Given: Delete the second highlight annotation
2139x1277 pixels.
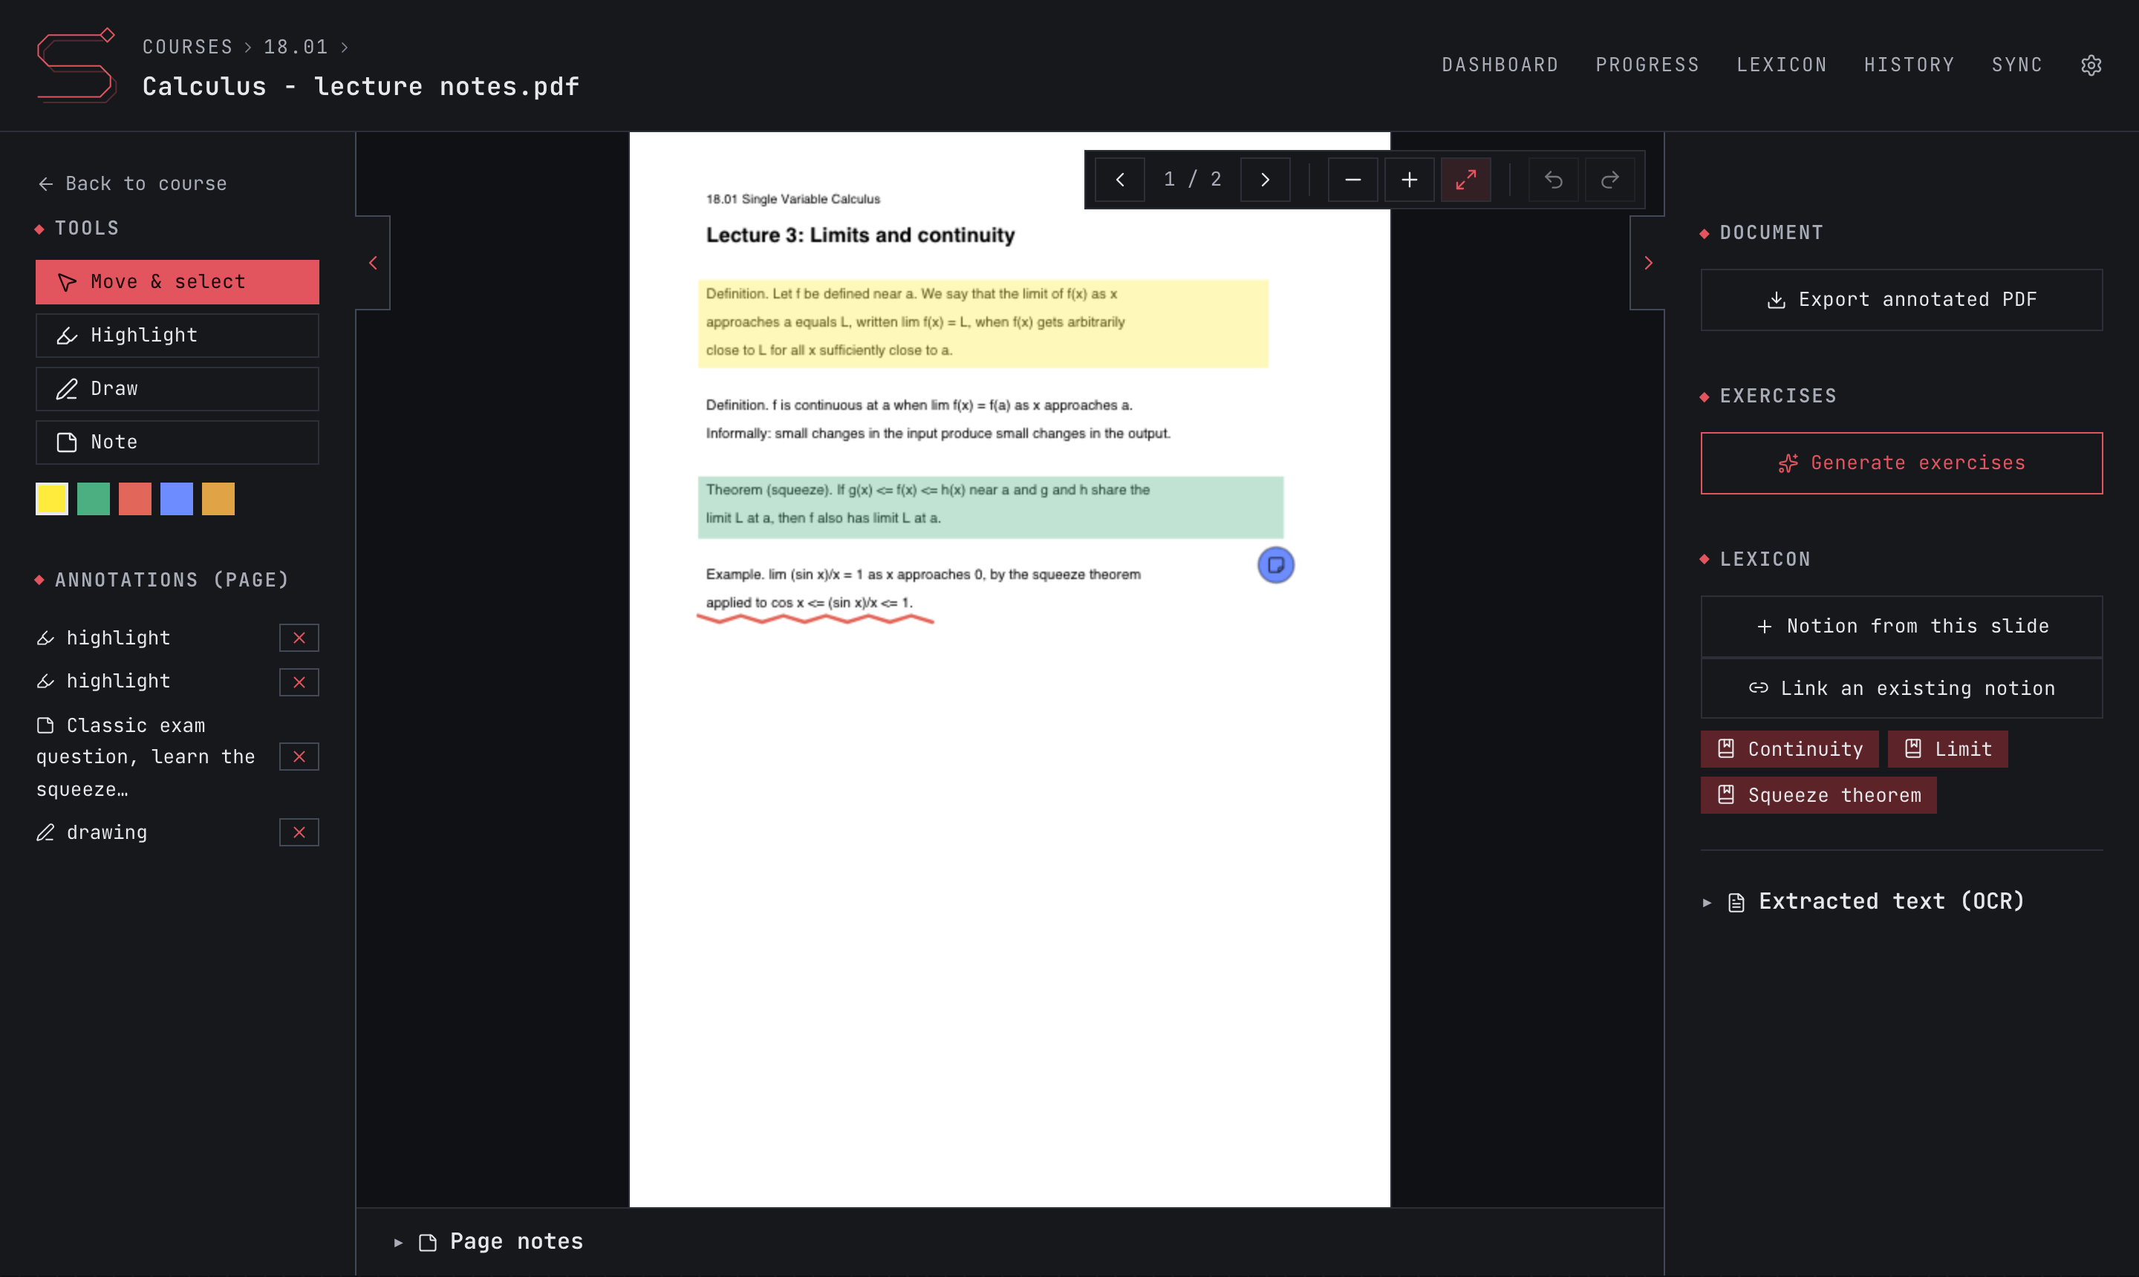Looking at the screenshot, I should pos(299,682).
